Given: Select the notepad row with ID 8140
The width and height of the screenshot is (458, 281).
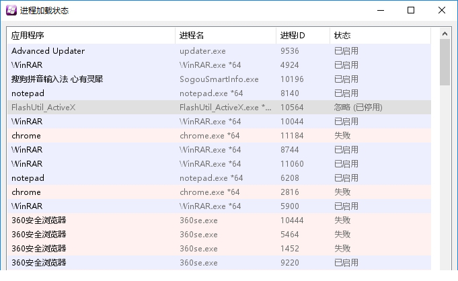Looking at the screenshot, I should point(219,93).
